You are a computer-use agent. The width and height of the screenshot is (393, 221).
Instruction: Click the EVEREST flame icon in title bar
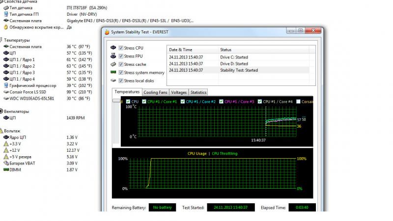click(107, 32)
